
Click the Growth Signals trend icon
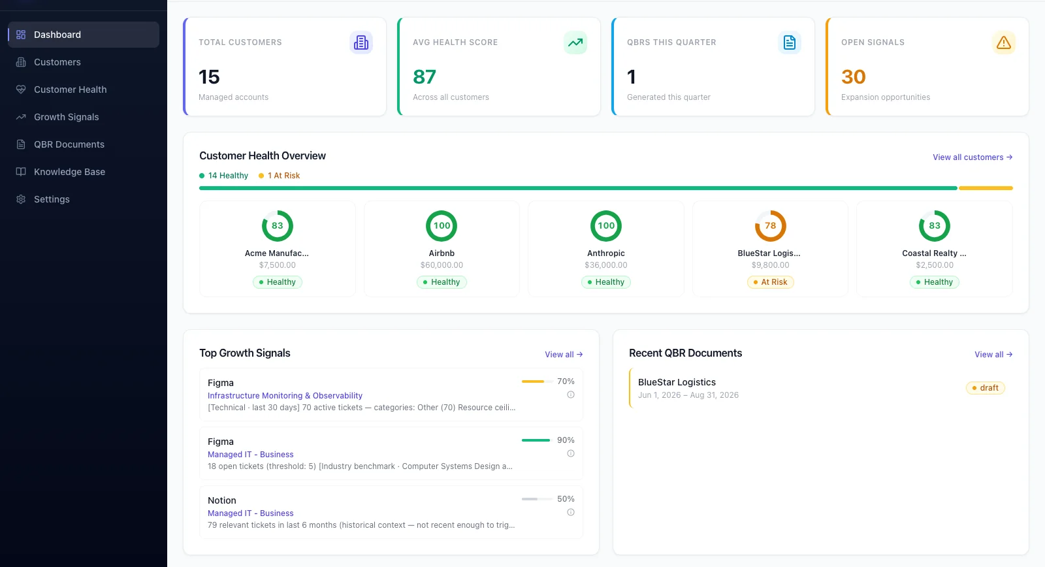coord(21,117)
